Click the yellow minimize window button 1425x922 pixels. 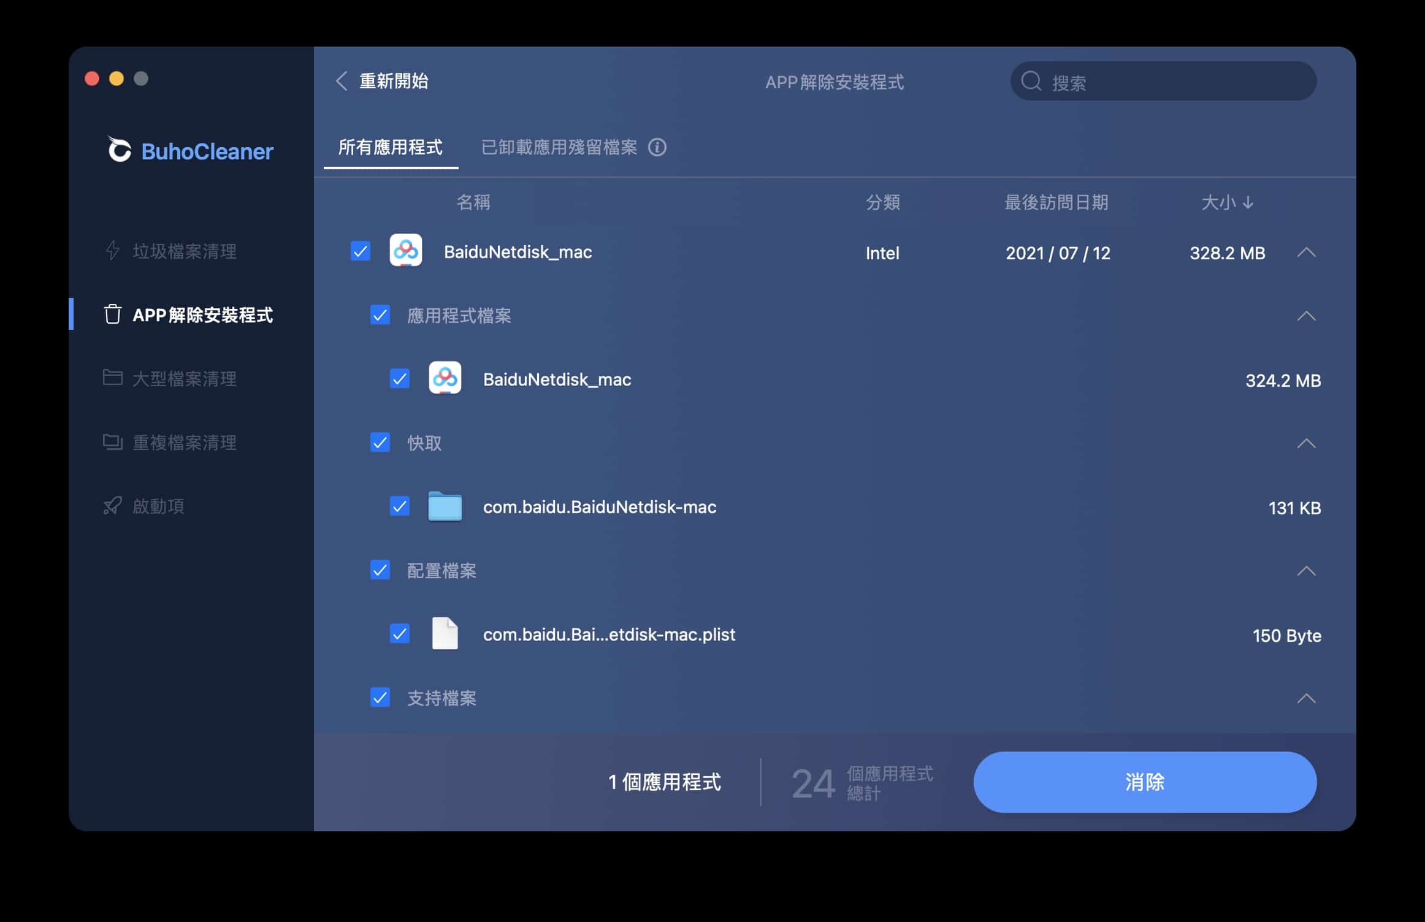117,78
